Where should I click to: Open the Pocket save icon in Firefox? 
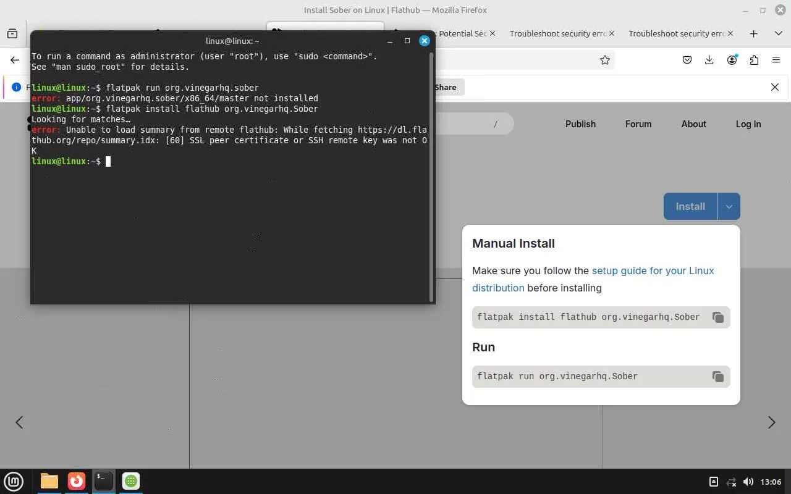tap(687, 60)
